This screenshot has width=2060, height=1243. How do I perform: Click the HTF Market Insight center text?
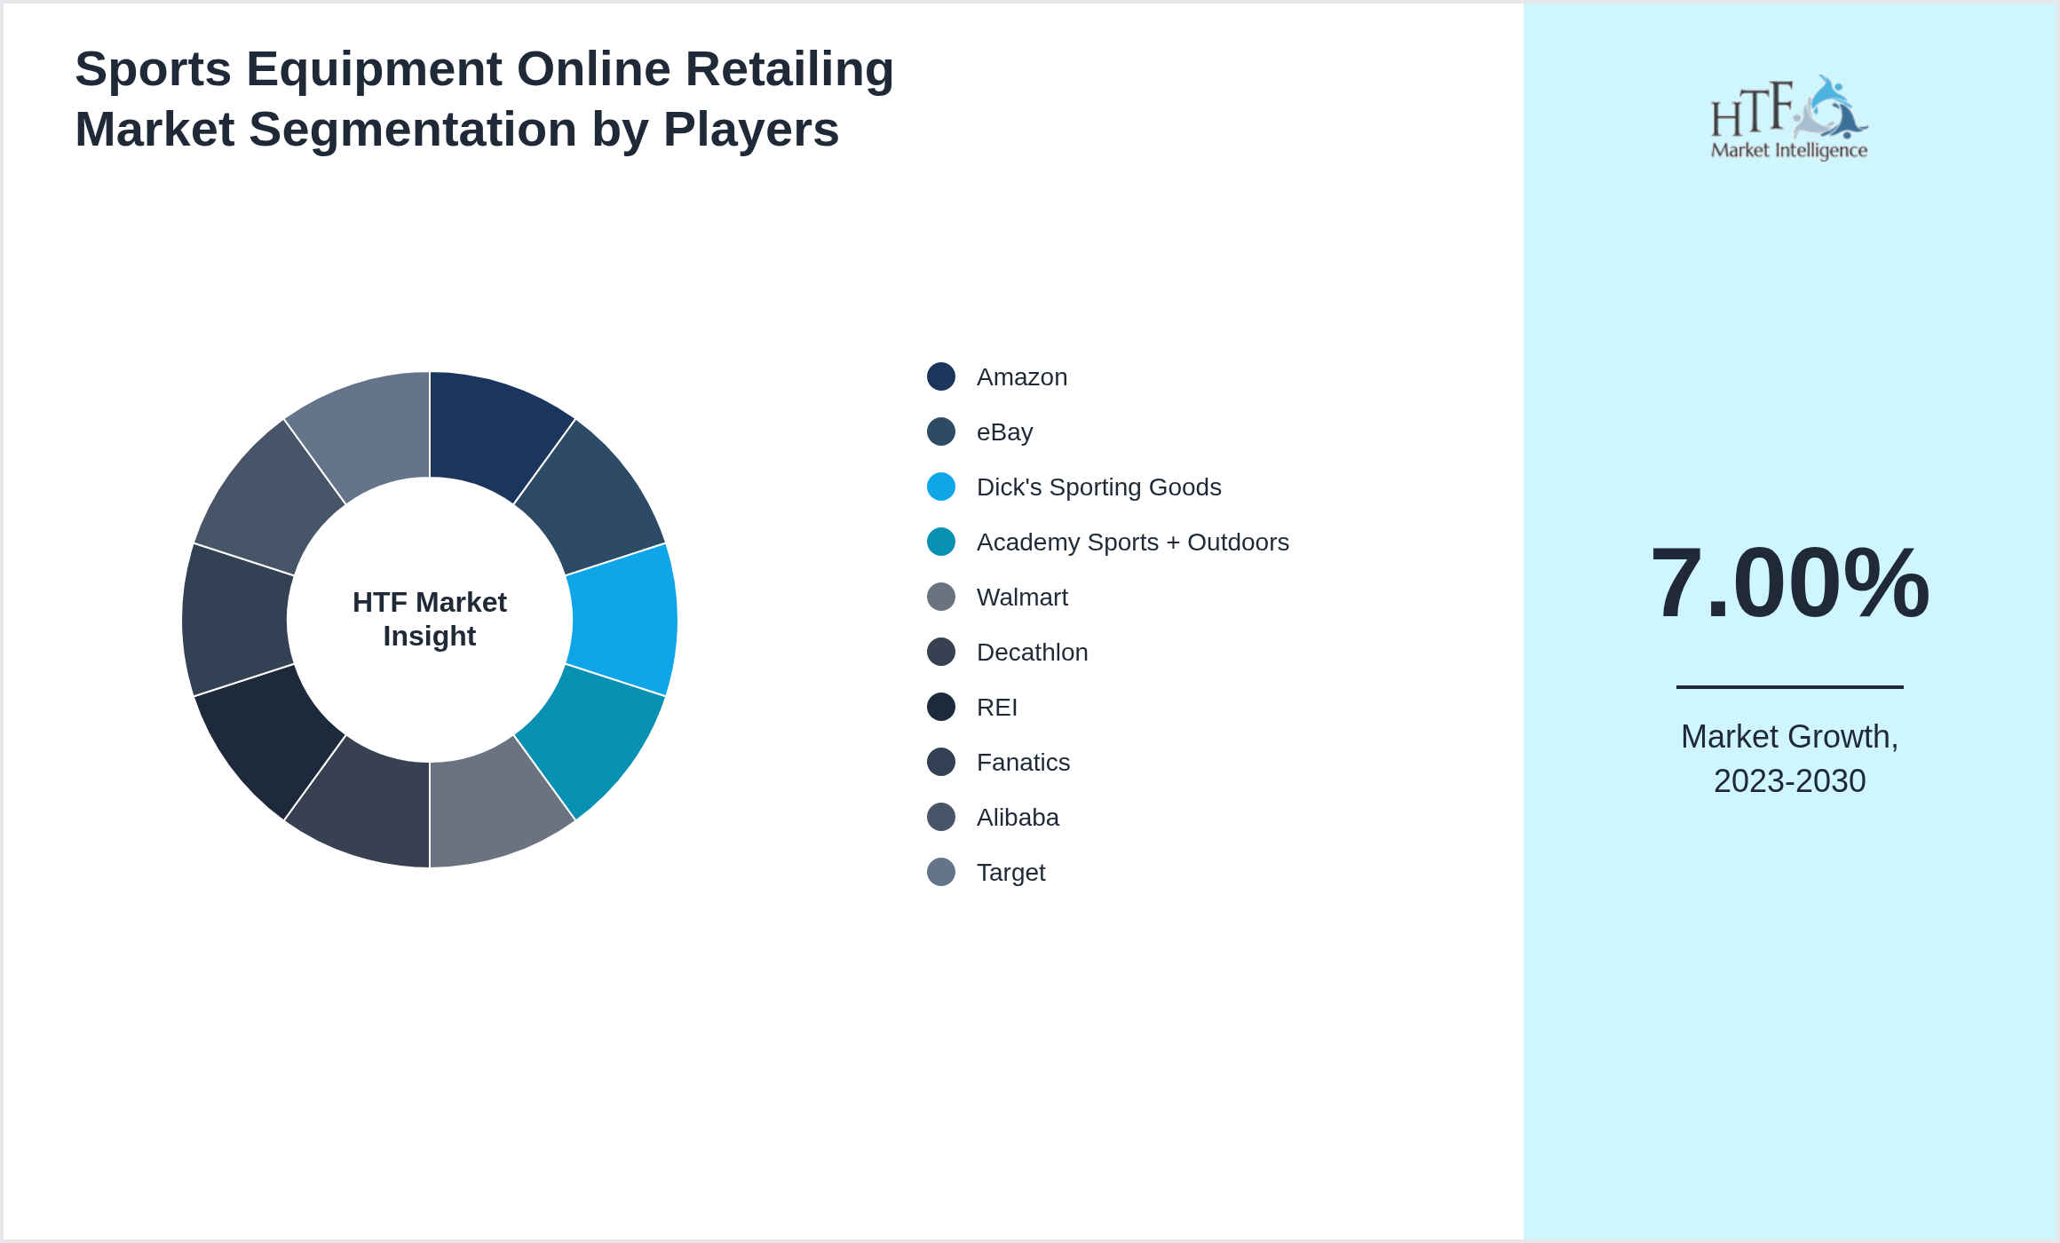(430, 619)
